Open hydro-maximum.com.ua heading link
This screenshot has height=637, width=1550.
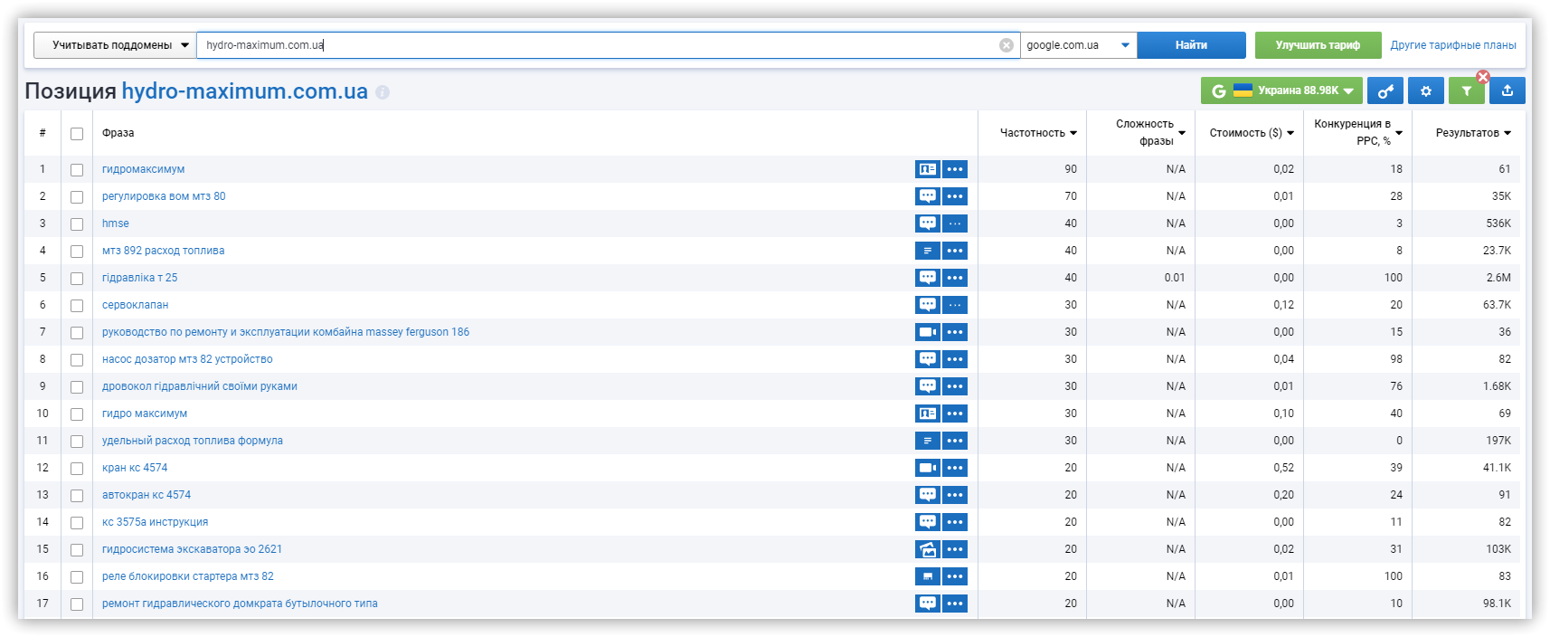245,91
